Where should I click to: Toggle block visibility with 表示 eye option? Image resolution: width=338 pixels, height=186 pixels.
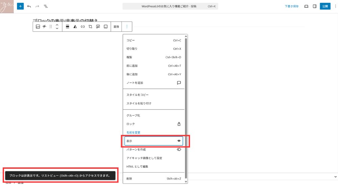click(x=154, y=141)
